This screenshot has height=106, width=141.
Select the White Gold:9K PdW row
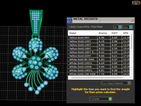tap(99, 59)
